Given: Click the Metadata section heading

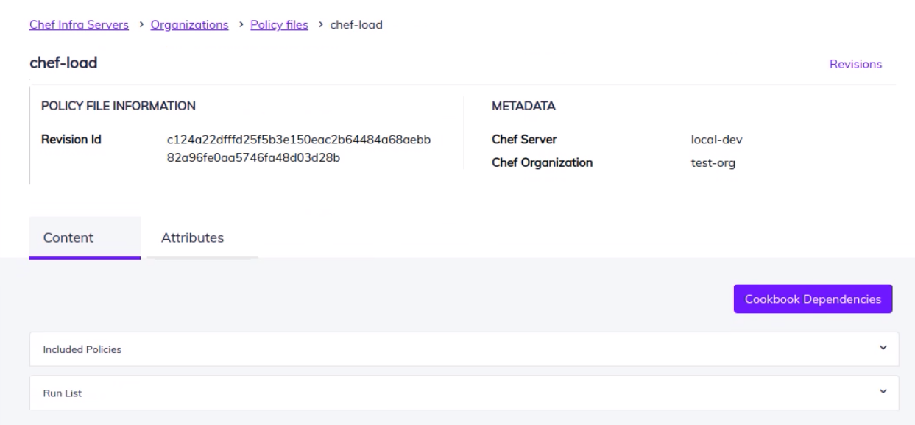Looking at the screenshot, I should click(x=523, y=106).
